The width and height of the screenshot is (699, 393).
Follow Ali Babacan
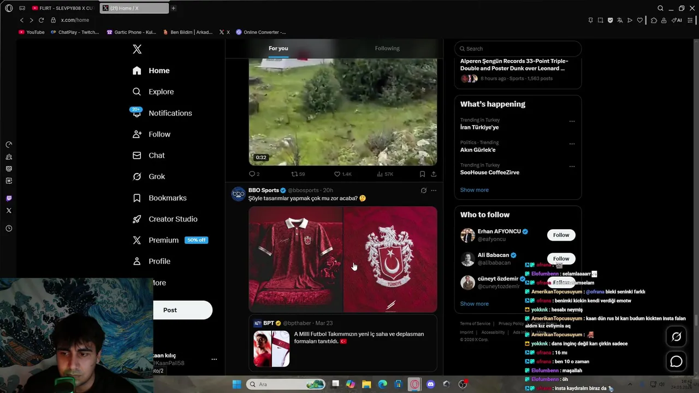pyautogui.click(x=561, y=259)
